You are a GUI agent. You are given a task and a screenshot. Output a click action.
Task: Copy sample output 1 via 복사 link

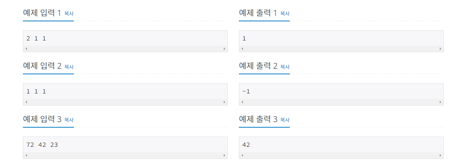[285, 14]
